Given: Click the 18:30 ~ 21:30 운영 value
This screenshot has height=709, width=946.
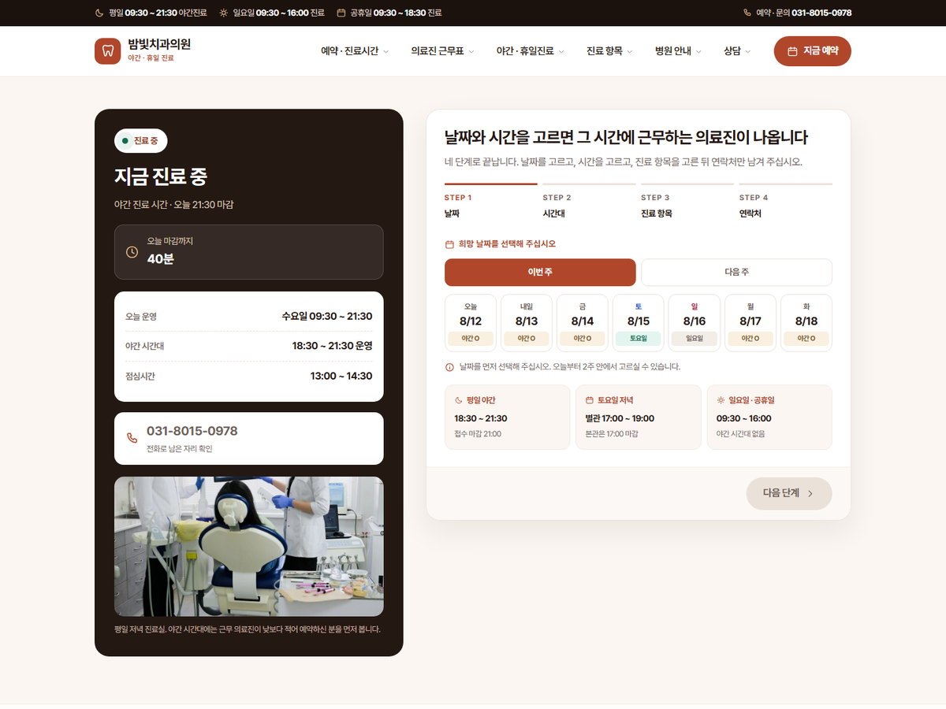Looking at the screenshot, I should tap(332, 346).
